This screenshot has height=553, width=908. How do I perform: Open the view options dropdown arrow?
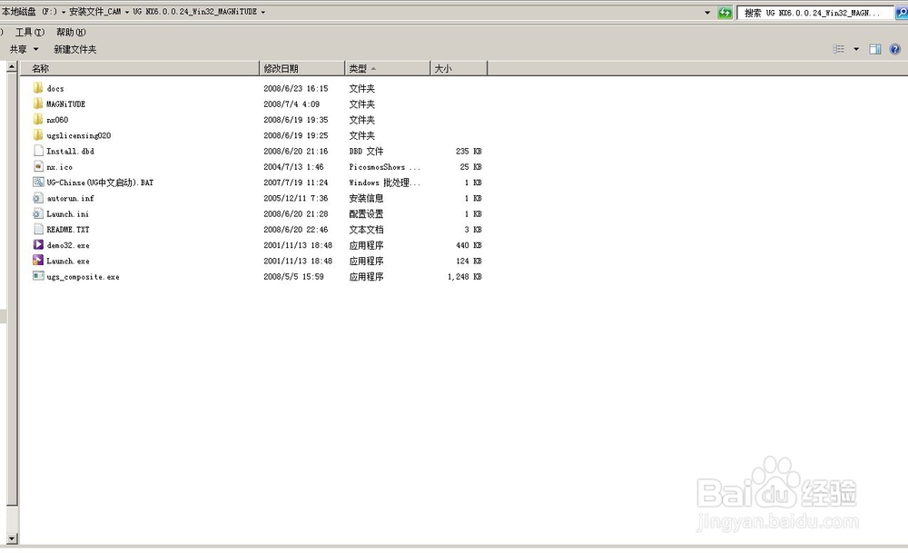pyautogui.click(x=856, y=49)
